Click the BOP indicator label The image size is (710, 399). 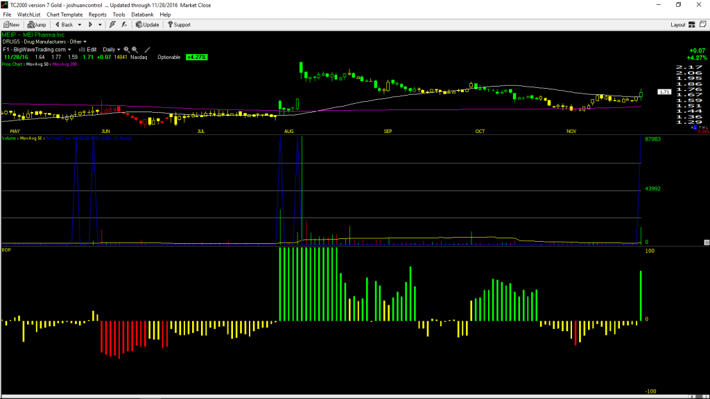pyautogui.click(x=6, y=249)
